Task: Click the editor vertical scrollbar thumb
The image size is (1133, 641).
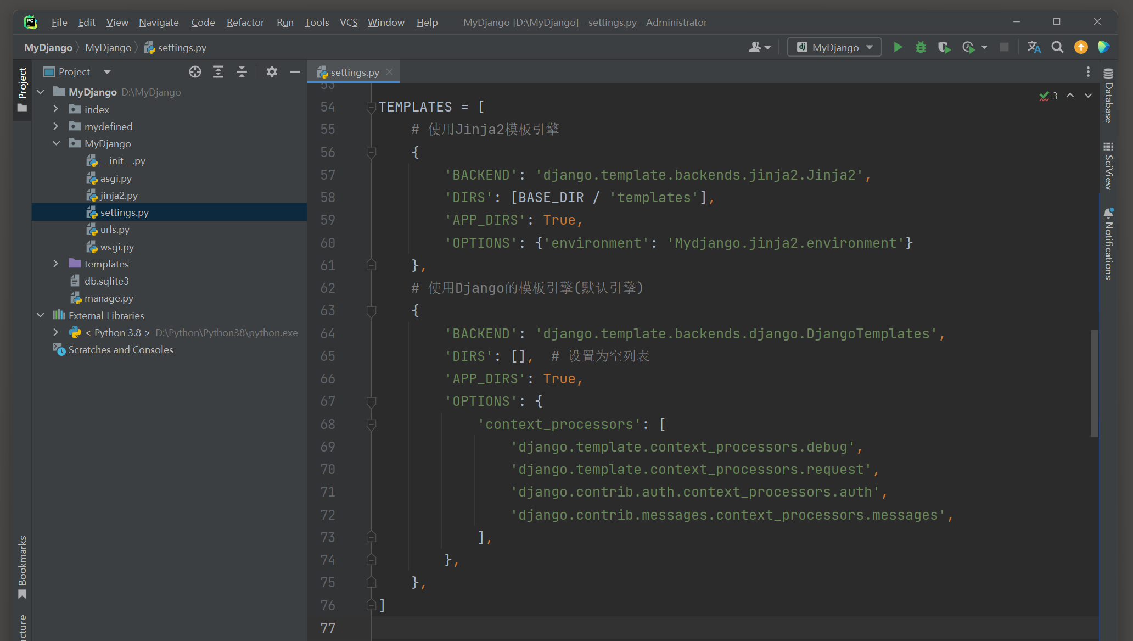Action: tap(1094, 383)
